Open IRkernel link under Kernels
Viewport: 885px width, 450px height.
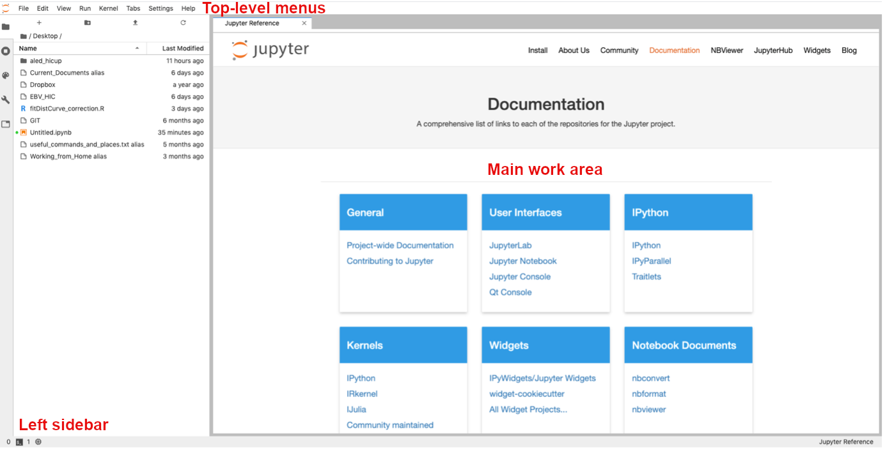click(x=362, y=394)
